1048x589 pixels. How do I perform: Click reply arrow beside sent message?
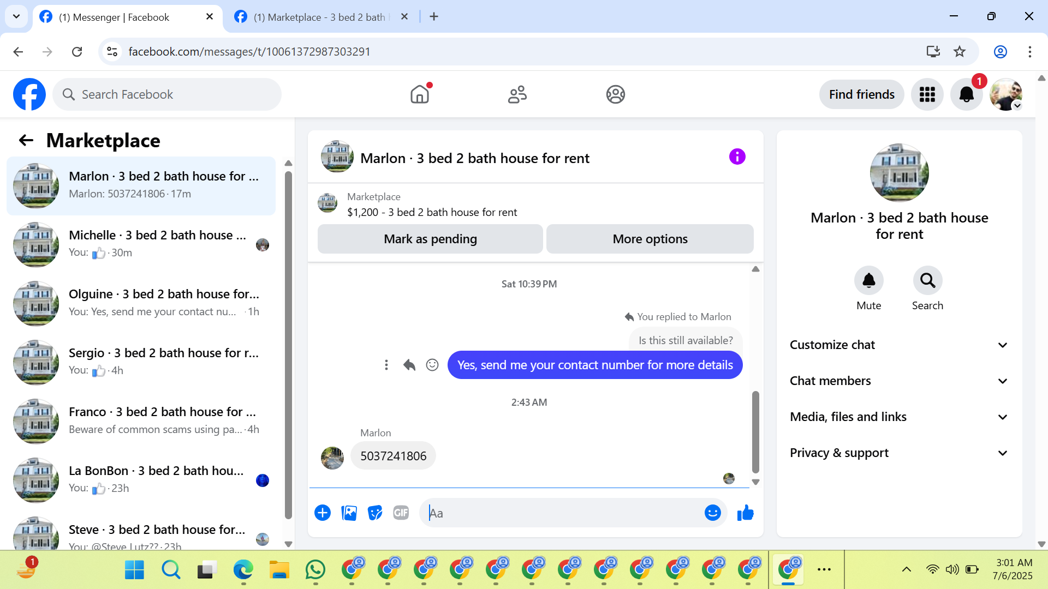[x=409, y=365]
